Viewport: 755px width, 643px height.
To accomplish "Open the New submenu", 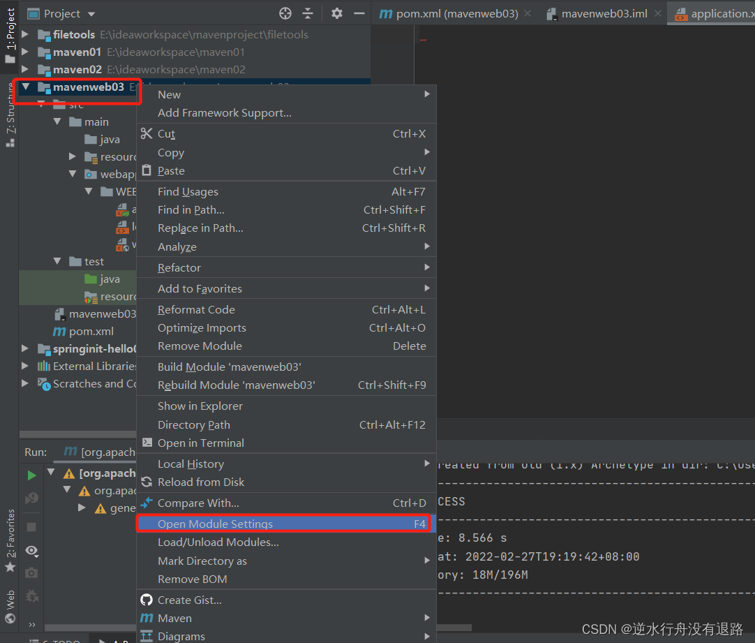I will (x=287, y=94).
